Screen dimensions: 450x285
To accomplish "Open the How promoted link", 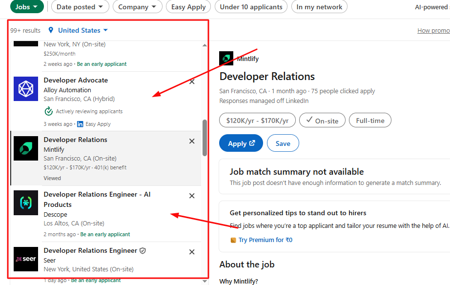I will [x=433, y=30].
